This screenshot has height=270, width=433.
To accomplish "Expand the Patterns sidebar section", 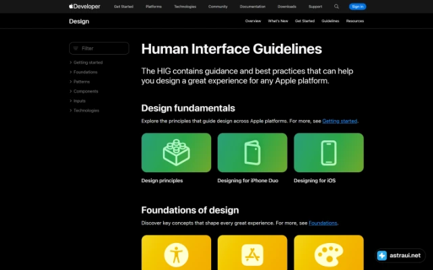I will point(80,82).
